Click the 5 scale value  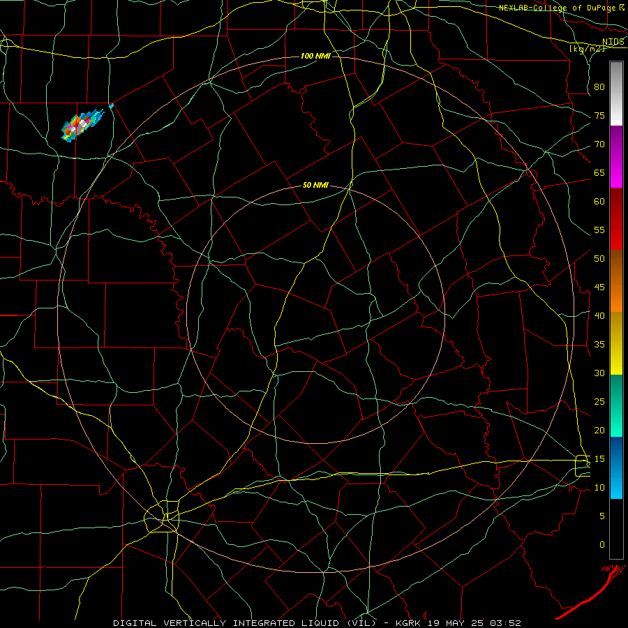(x=602, y=516)
